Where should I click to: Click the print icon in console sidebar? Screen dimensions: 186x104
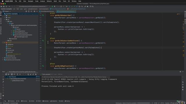[x=183, y=87]
